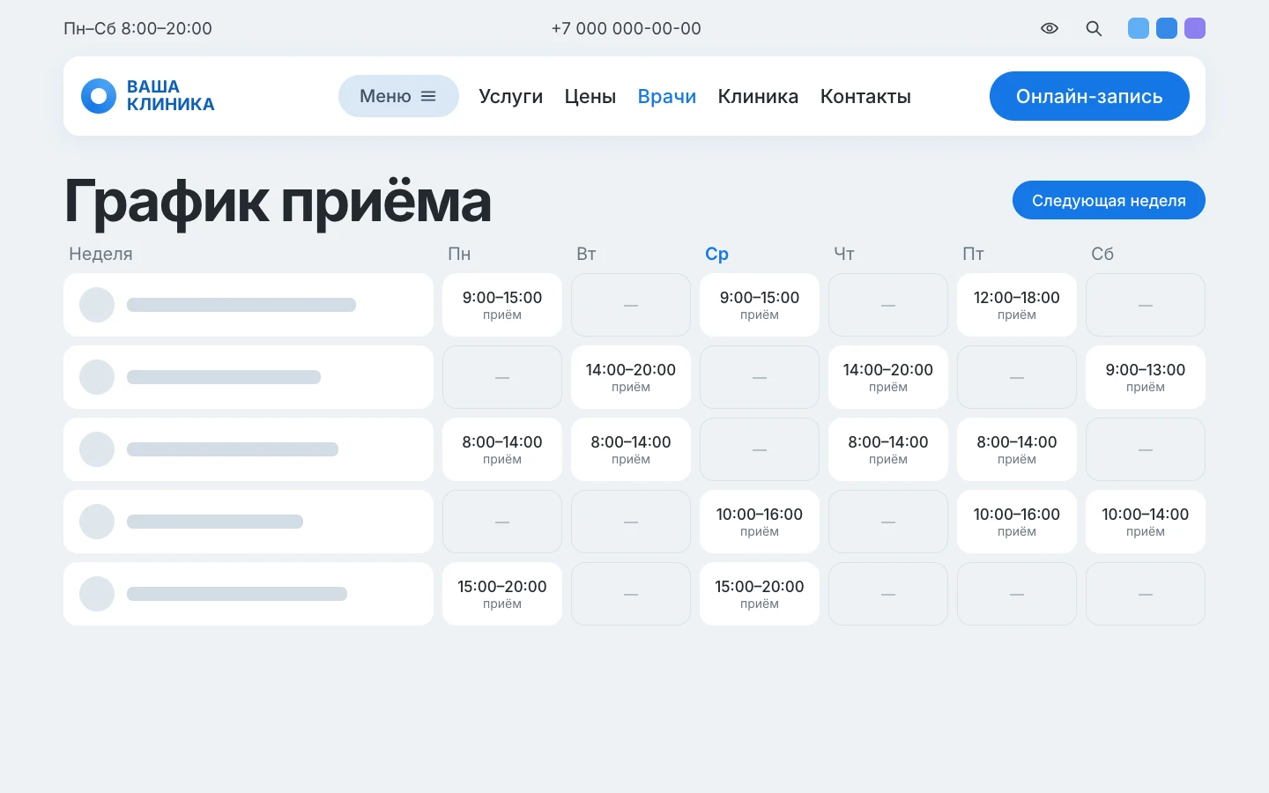Select the 9:00–13:00 Saturday slot
Viewport: 1269px width, 793px height.
(1146, 377)
